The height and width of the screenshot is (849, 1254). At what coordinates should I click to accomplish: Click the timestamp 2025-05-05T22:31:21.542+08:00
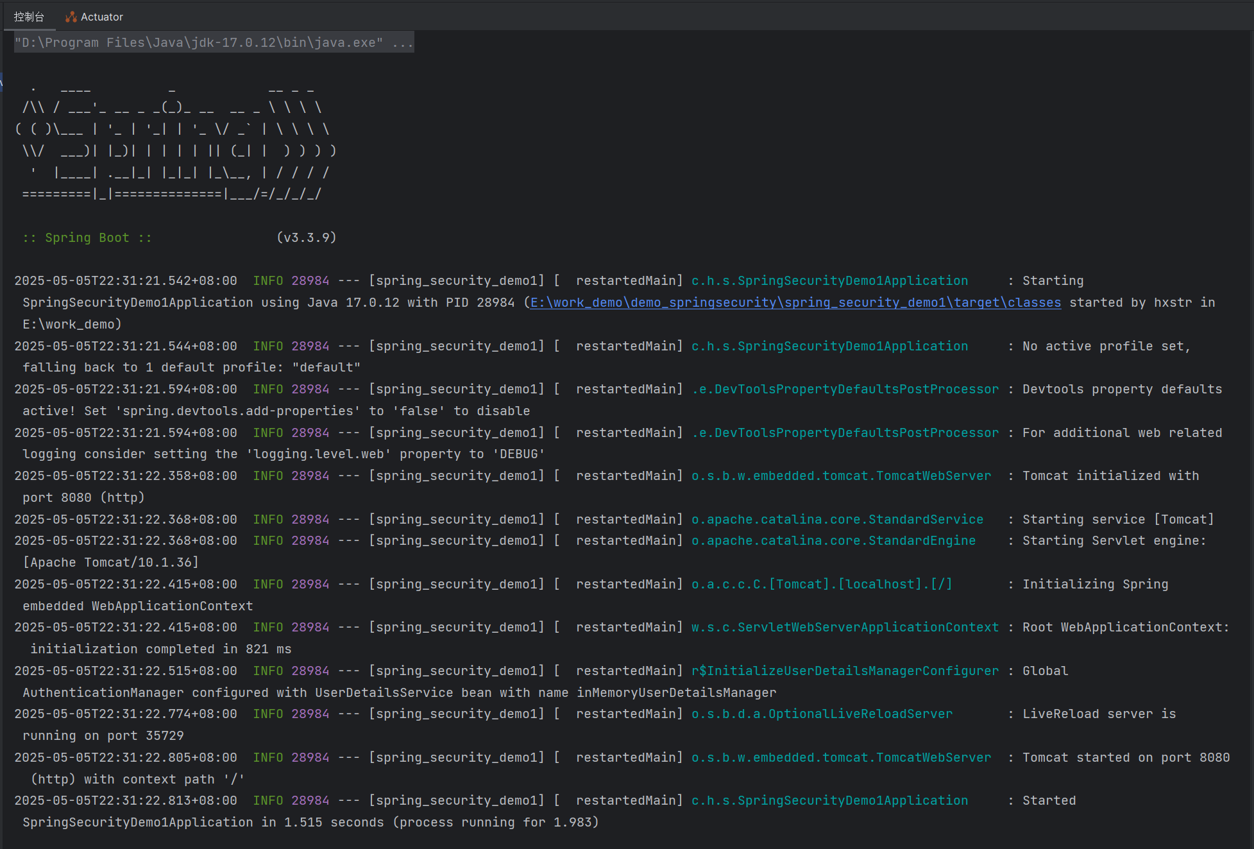[x=126, y=280]
